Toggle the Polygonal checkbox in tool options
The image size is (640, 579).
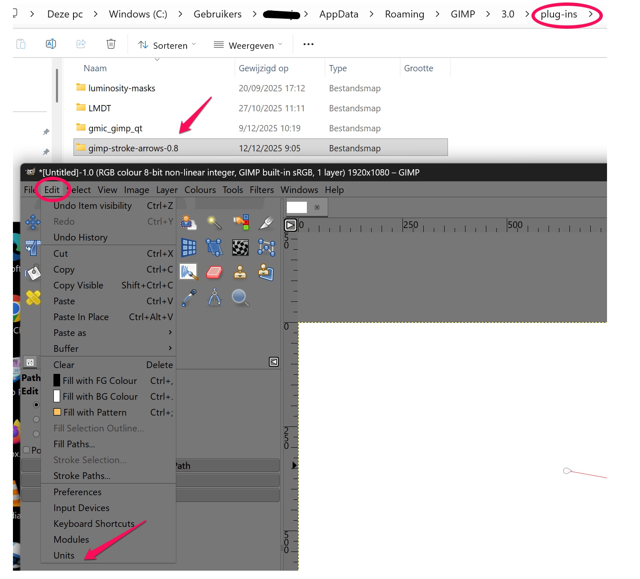[x=27, y=450]
